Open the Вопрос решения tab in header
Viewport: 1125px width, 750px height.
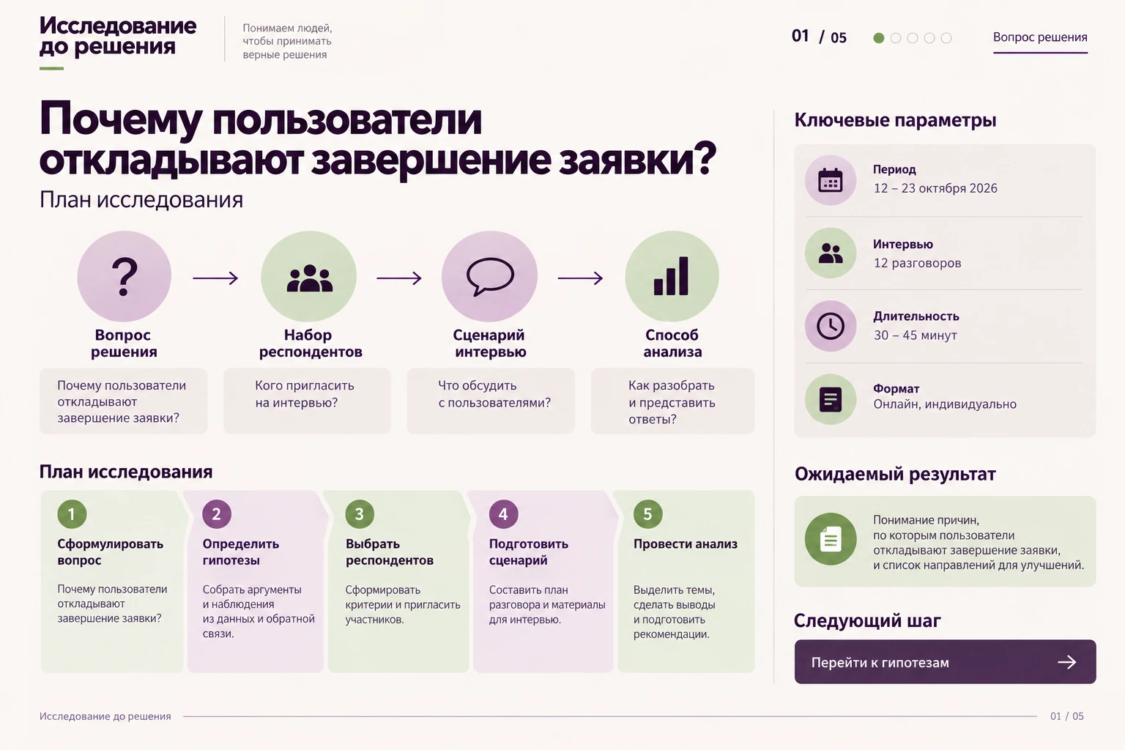point(1040,37)
